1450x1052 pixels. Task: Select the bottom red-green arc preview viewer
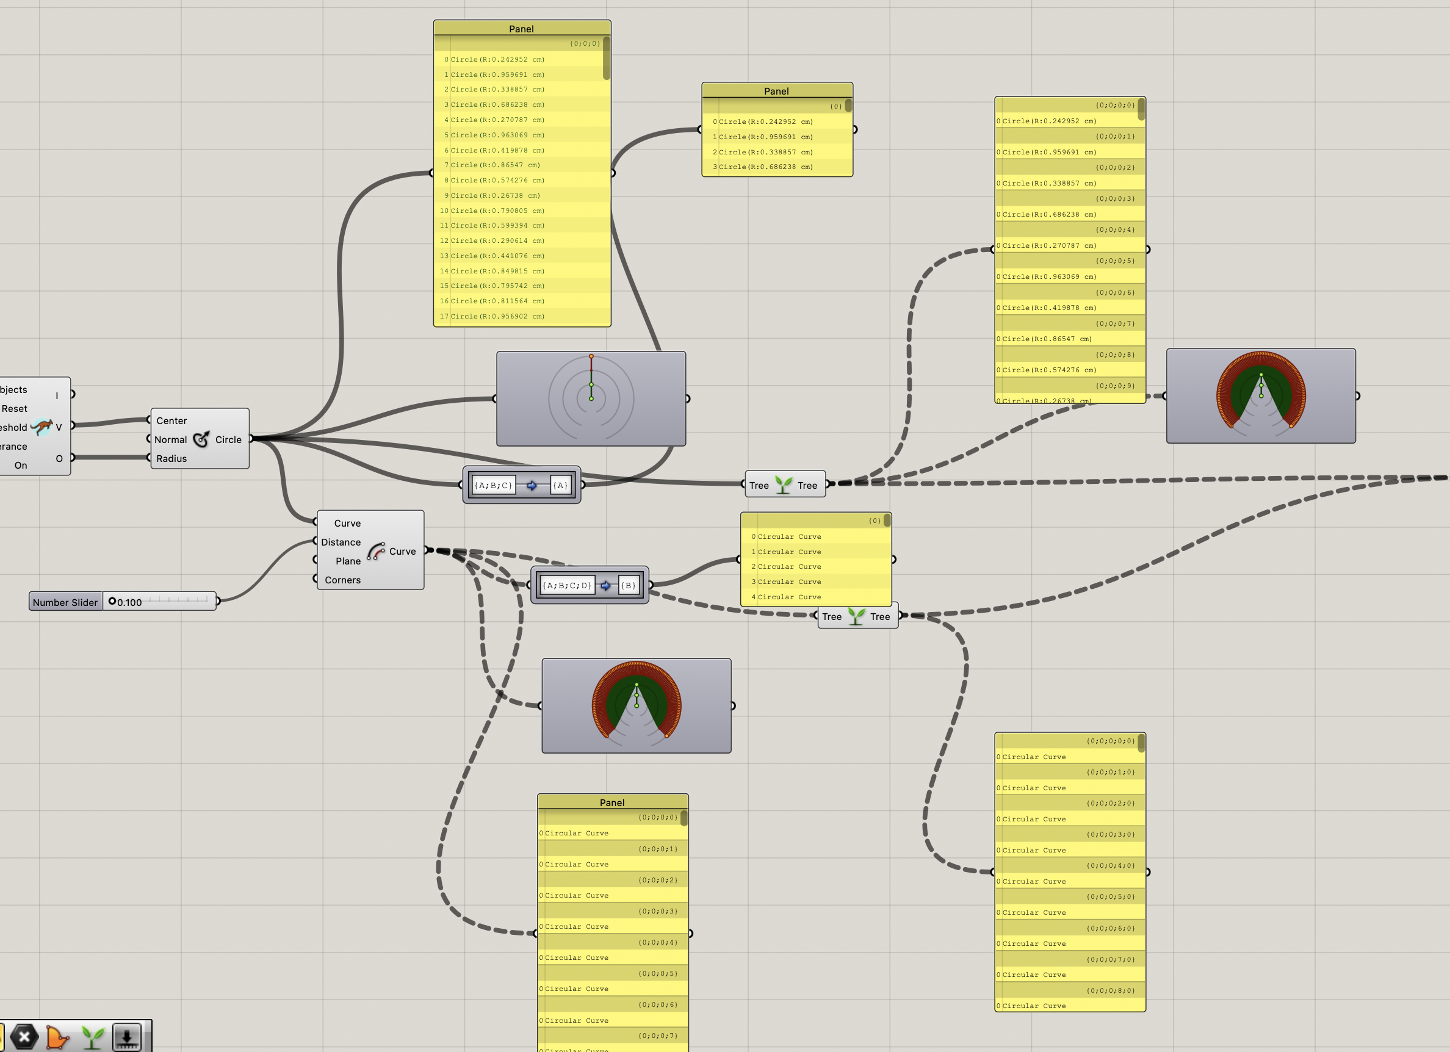[636, 705]
